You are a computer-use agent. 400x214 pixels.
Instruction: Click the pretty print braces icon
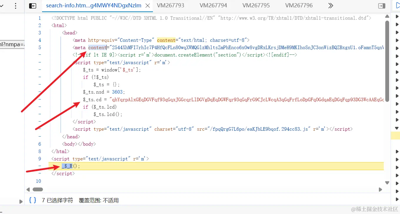(33, 200)
